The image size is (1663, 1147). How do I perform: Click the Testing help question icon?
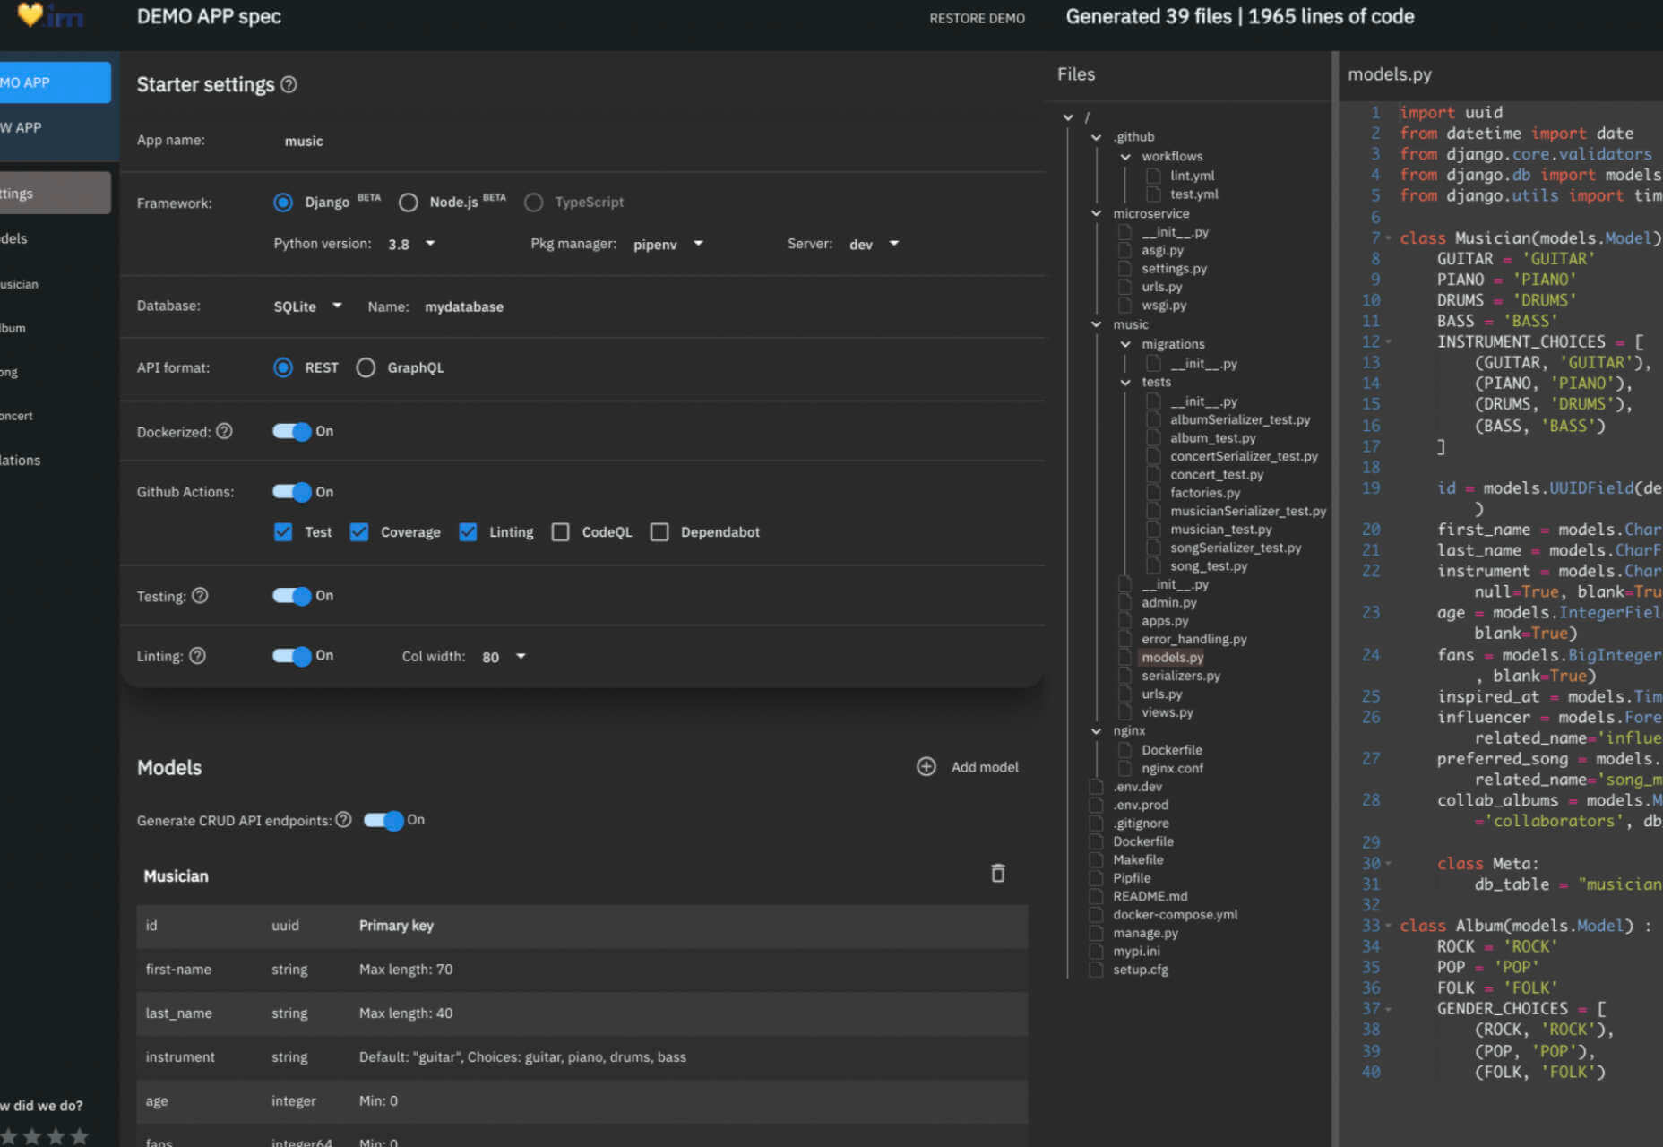click(200, 596)
